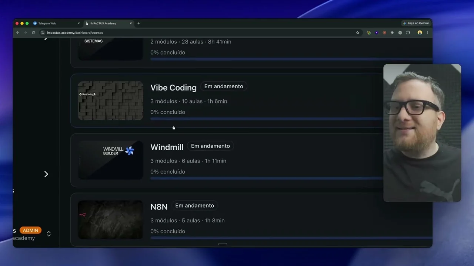Click the Sistemas course thumbnail
This screenshot has width=474, height=266.
(110, 49)
